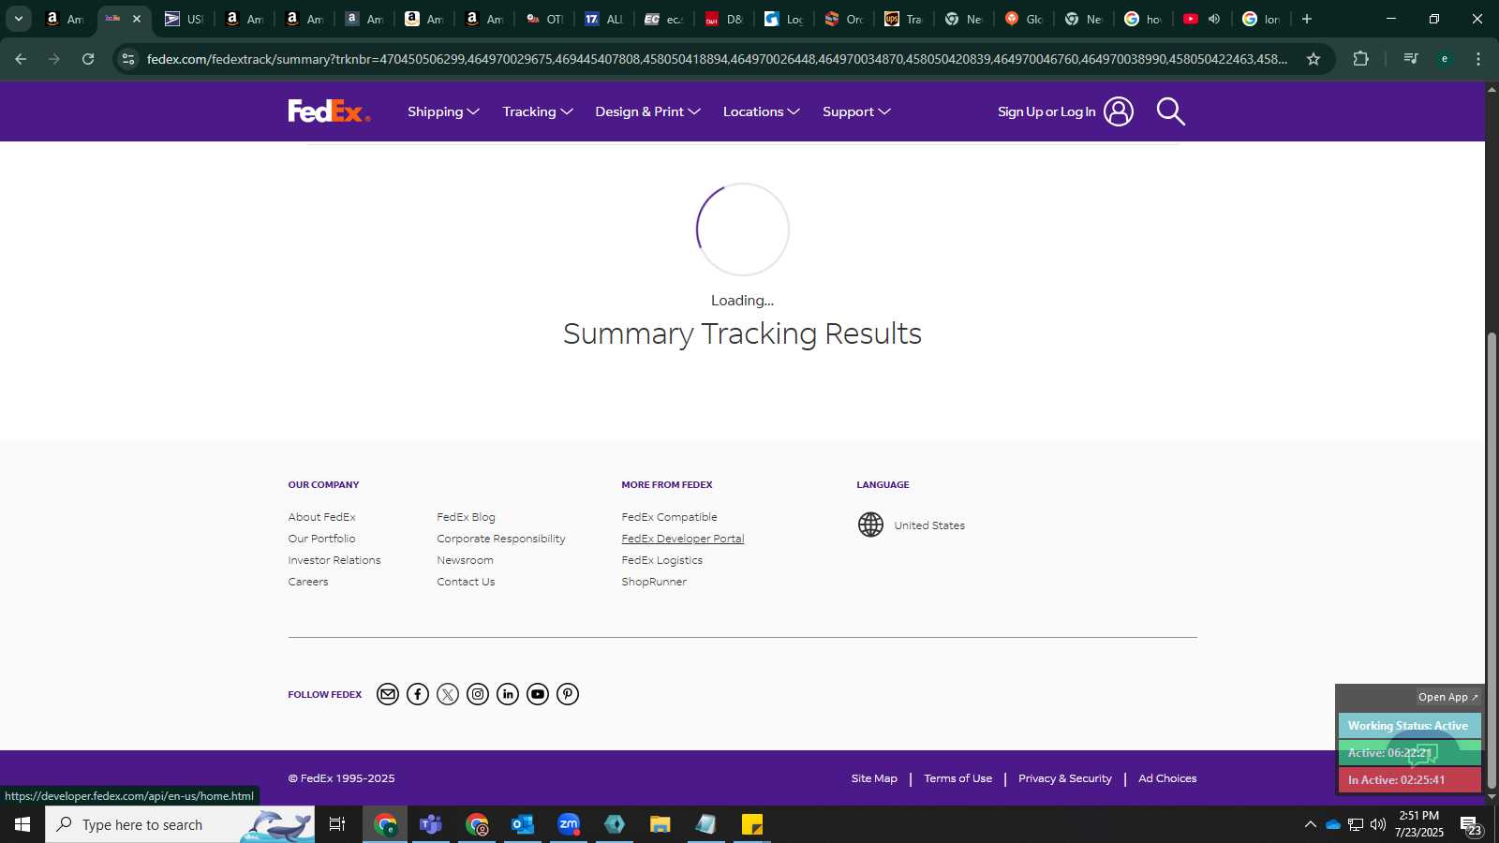Bookmark this page with star icon

pyautogui.click(x=1313, y=59)
